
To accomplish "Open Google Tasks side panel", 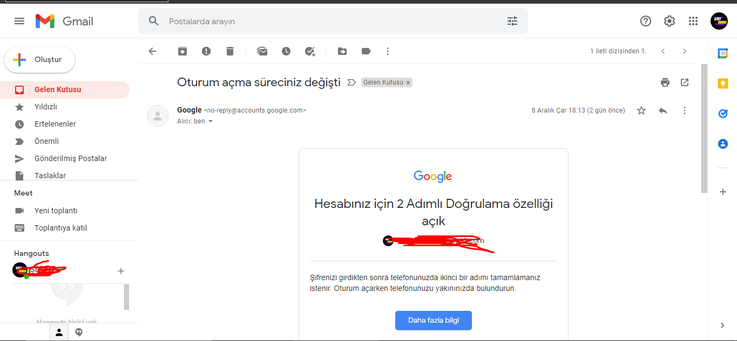I will point(722,114).
